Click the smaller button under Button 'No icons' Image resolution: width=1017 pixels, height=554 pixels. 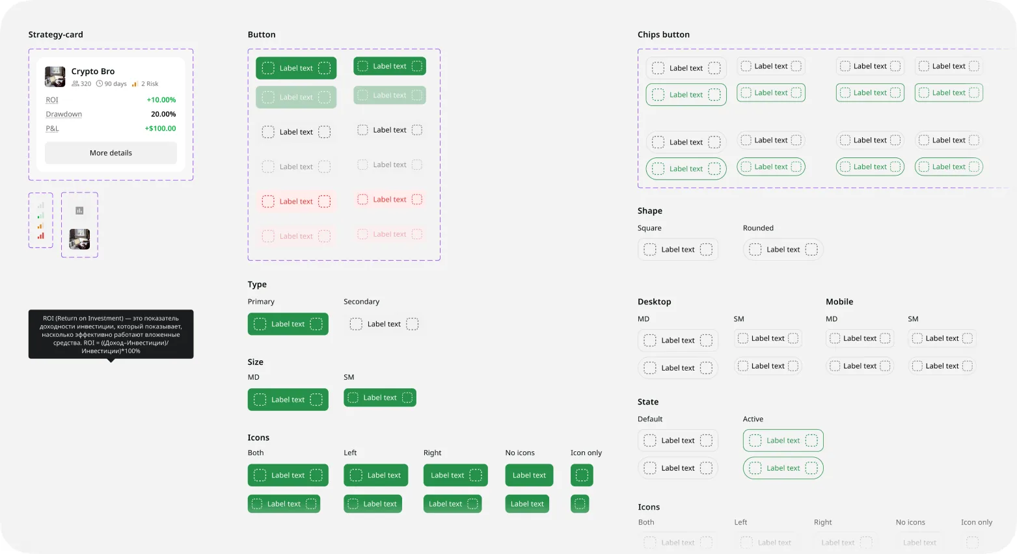[x=527, y=504]
